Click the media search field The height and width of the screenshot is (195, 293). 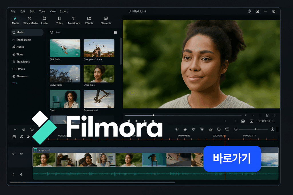coord(80,32)
